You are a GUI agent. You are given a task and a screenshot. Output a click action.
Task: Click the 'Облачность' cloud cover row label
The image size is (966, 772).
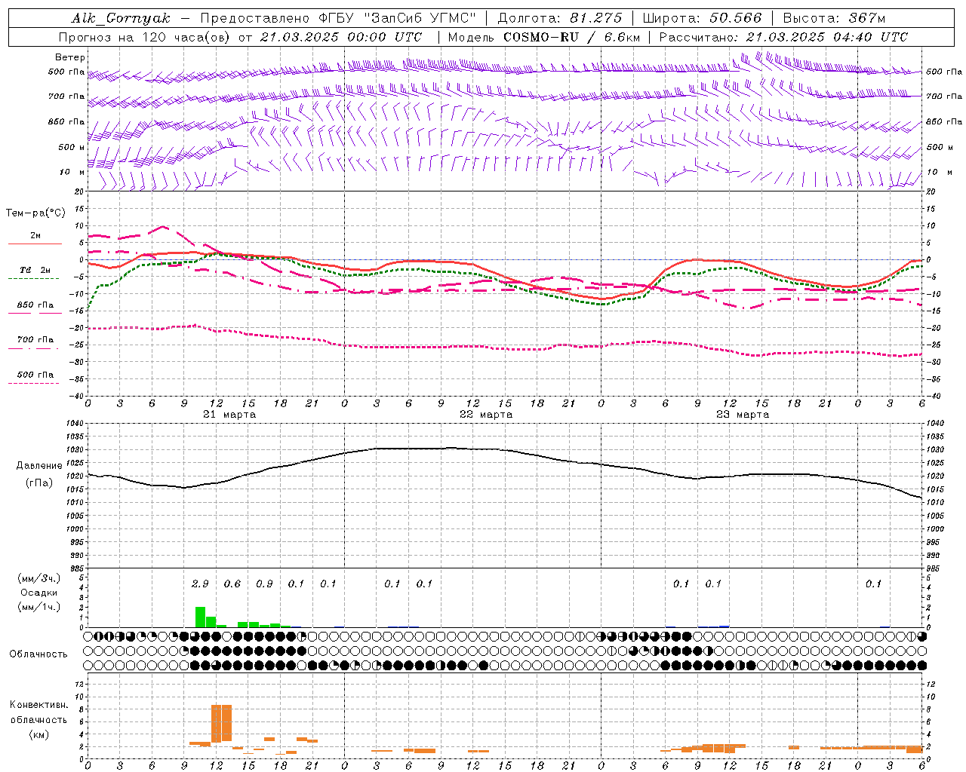[38, 654]
